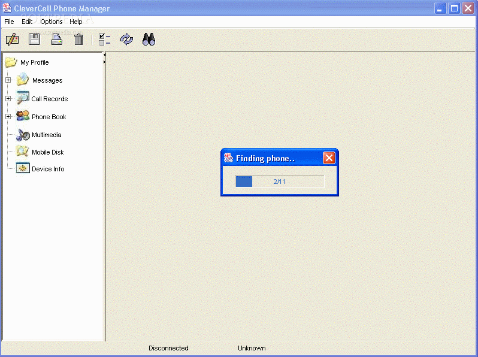Select Phone Book label in tree

(49, 117)
